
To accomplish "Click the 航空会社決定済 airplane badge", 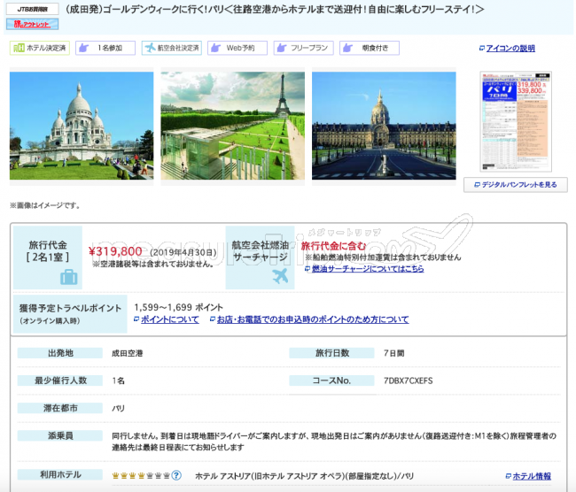I will pos(172,48).
